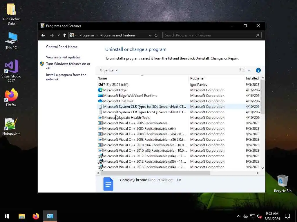The height and width of the screenshot is (222, 297).
Task: Sort by Installed On column header
Action: 253,78
